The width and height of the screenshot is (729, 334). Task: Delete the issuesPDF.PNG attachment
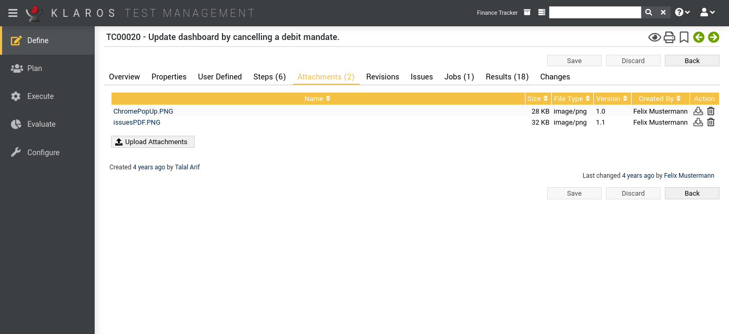point(711,122)
